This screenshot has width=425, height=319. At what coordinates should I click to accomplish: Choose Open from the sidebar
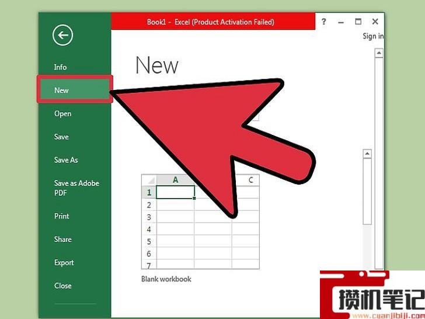click(x=62, y=114)
